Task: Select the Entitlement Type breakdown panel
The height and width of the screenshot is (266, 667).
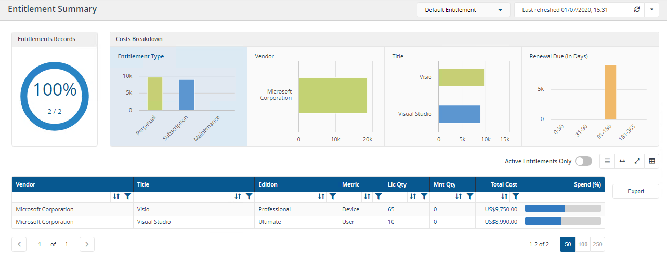Action: [x=178, y=96]
